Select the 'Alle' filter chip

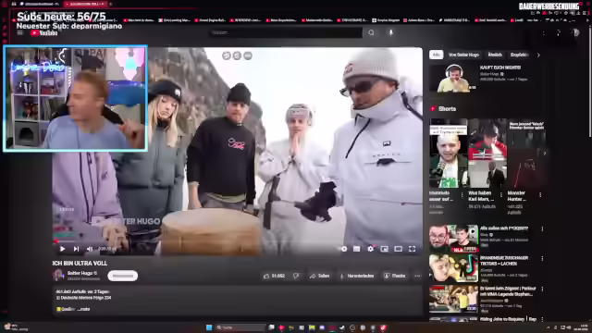tap(436, 55)
